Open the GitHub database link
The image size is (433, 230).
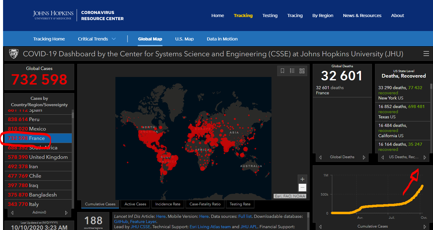[121, 221]
